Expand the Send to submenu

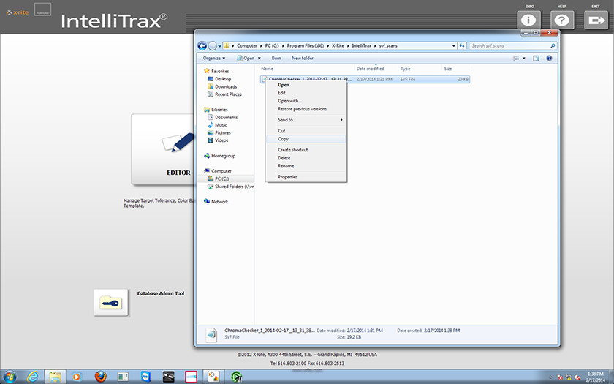306,120
